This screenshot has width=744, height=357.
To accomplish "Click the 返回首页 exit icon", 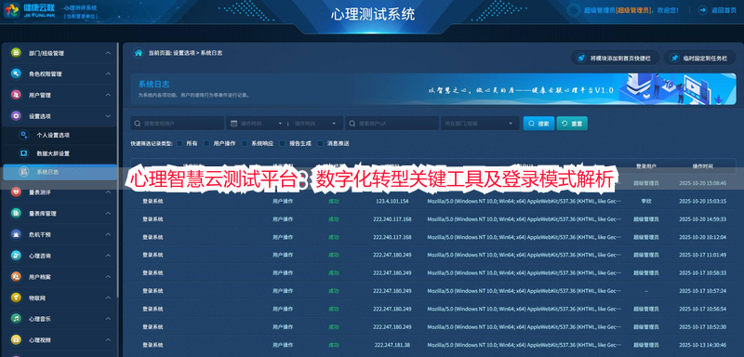I will click(702, 10).
